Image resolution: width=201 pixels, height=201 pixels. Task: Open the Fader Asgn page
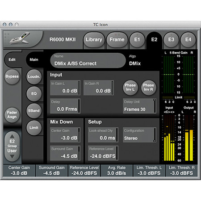(x=12, y=115)
